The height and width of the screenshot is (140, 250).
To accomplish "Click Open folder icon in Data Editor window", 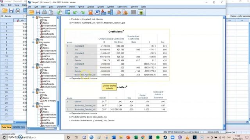I will pyautogui.click(x=4, y=10).
